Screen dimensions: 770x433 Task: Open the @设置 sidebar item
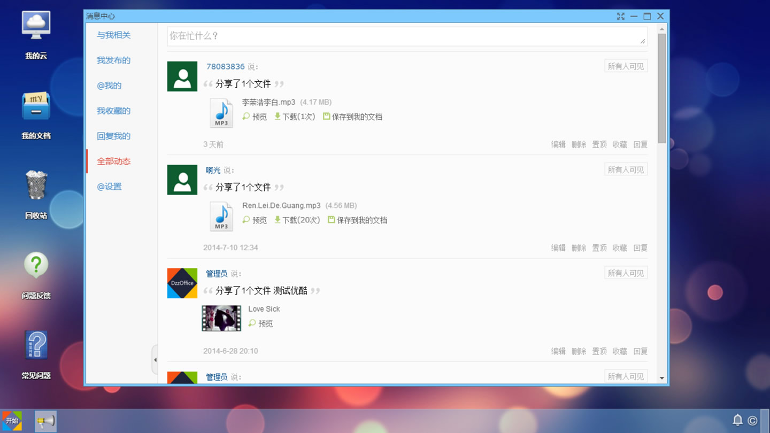pos(109,187)
